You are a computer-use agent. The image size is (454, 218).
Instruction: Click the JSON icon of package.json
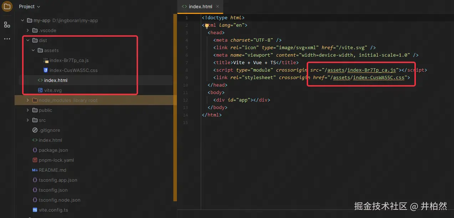tap(35, 150)
